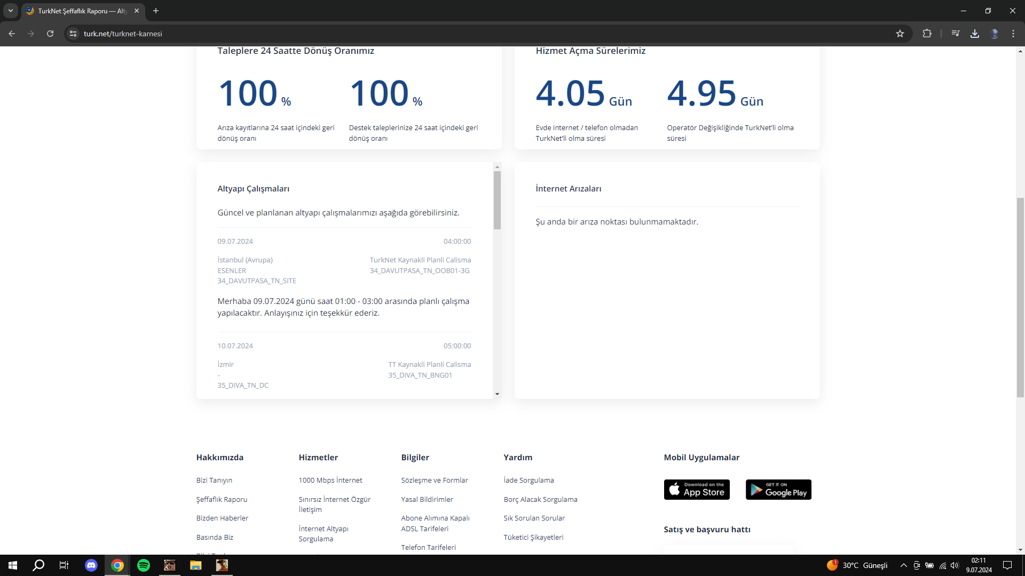Open the media control icon in toolbar
This screenshot has width=1025, height=576.
(956, 34)
